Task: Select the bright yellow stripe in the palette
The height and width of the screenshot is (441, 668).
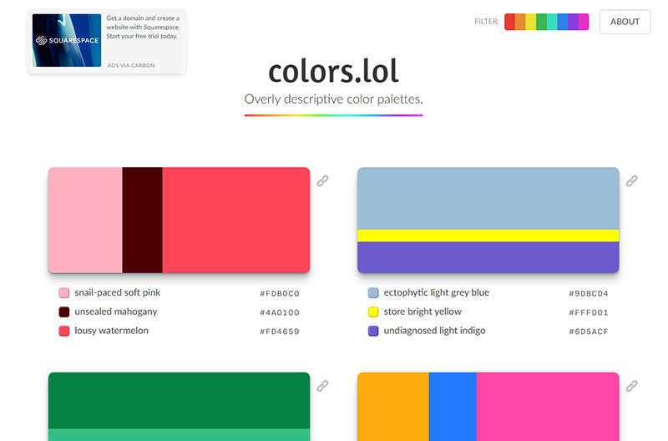Action: click(x=488, y=236)
